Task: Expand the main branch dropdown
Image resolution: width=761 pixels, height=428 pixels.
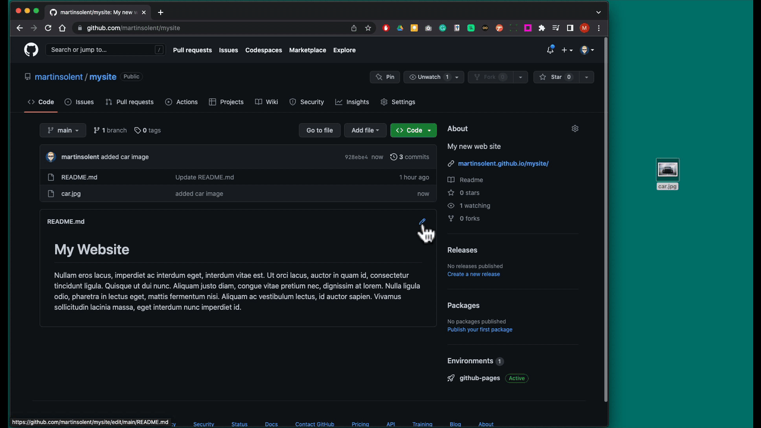Action: [63, 130]
